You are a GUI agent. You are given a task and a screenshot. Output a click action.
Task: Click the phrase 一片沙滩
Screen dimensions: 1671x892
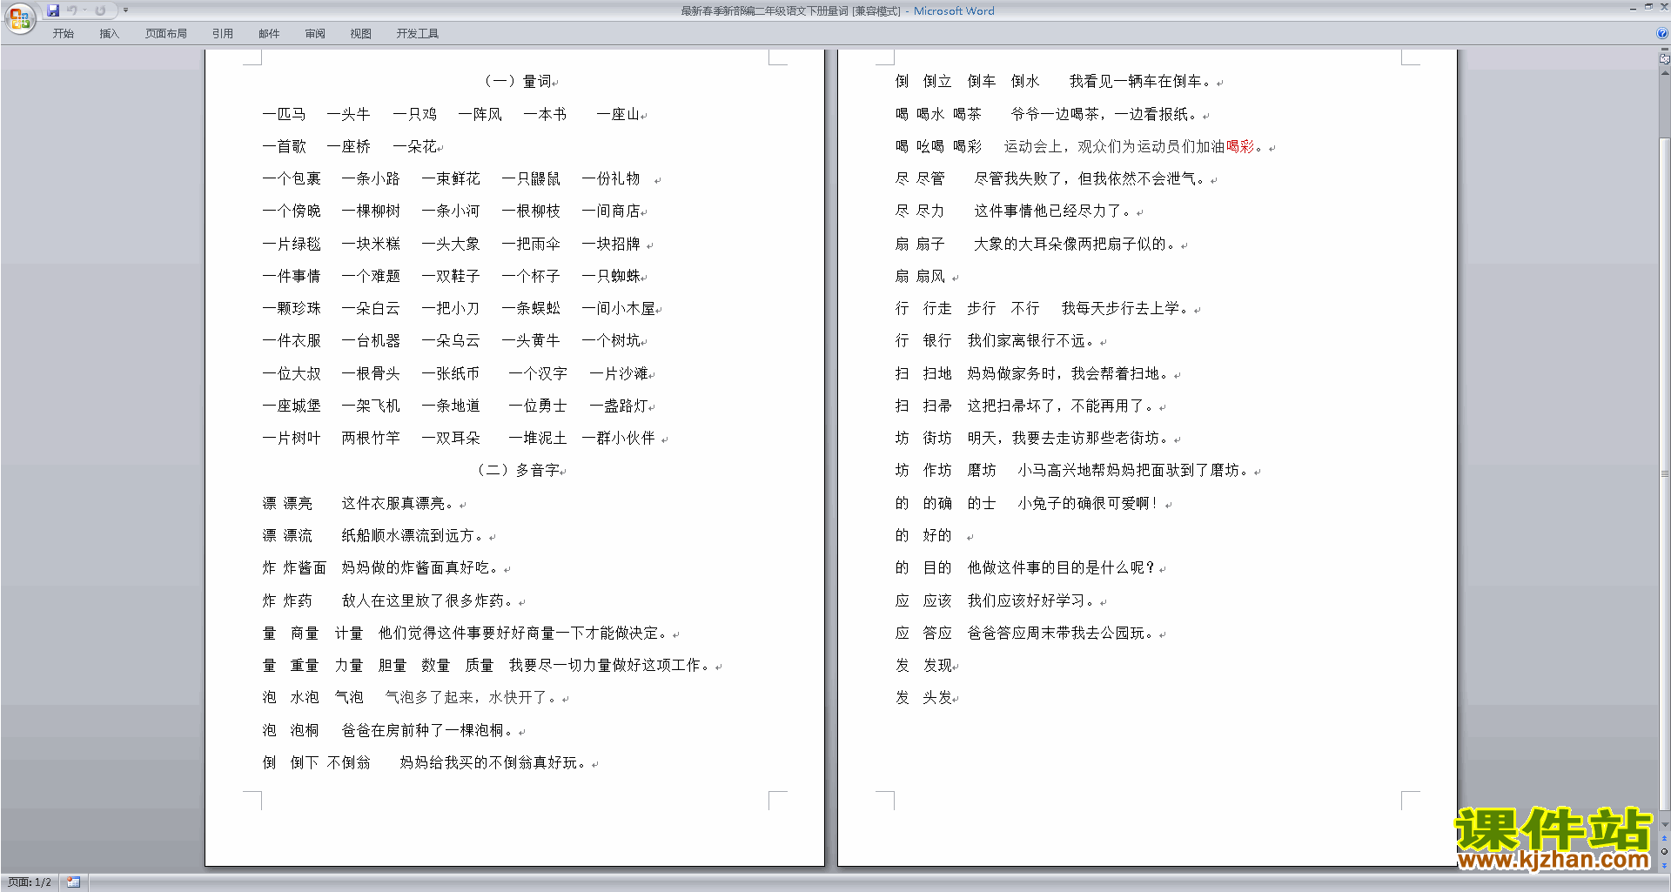tap(619, 373)
